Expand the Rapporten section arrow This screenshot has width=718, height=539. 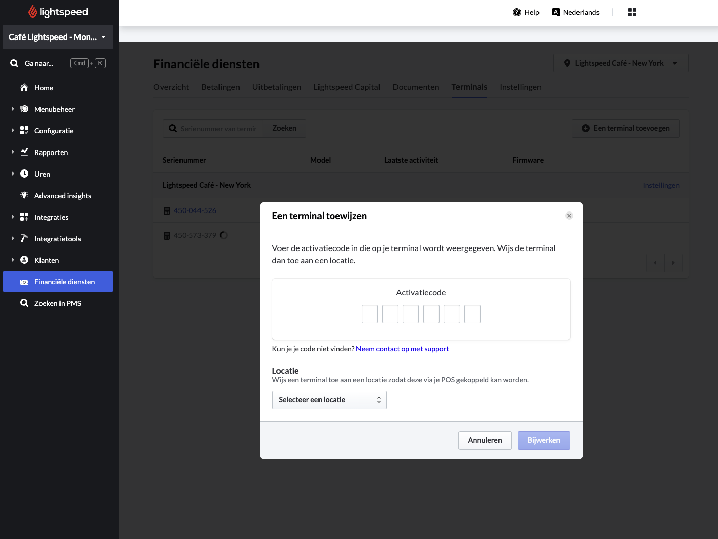click(x=13, y=152)
